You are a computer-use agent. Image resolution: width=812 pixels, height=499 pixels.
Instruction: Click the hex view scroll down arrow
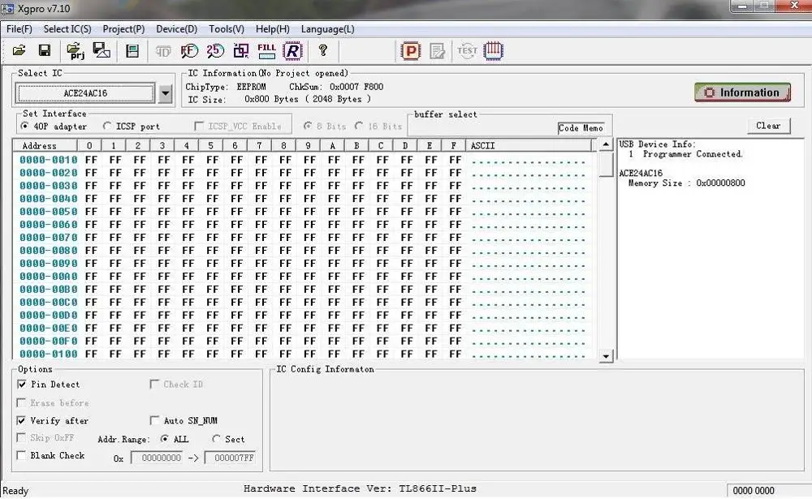(x=606, y=356)
